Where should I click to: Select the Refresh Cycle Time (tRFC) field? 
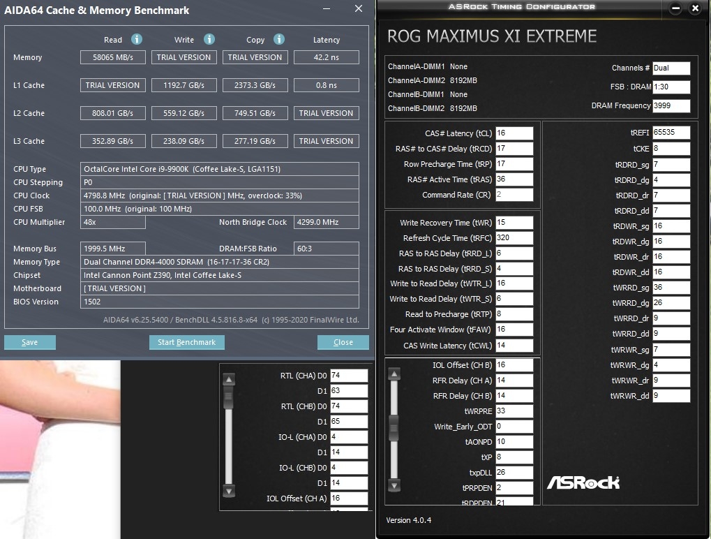coord(514,238)
